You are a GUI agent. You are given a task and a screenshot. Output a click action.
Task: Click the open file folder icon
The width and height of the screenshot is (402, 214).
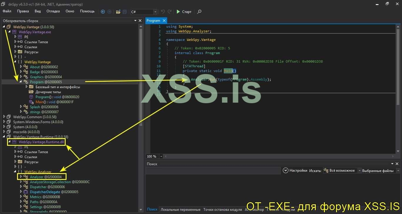118,12
